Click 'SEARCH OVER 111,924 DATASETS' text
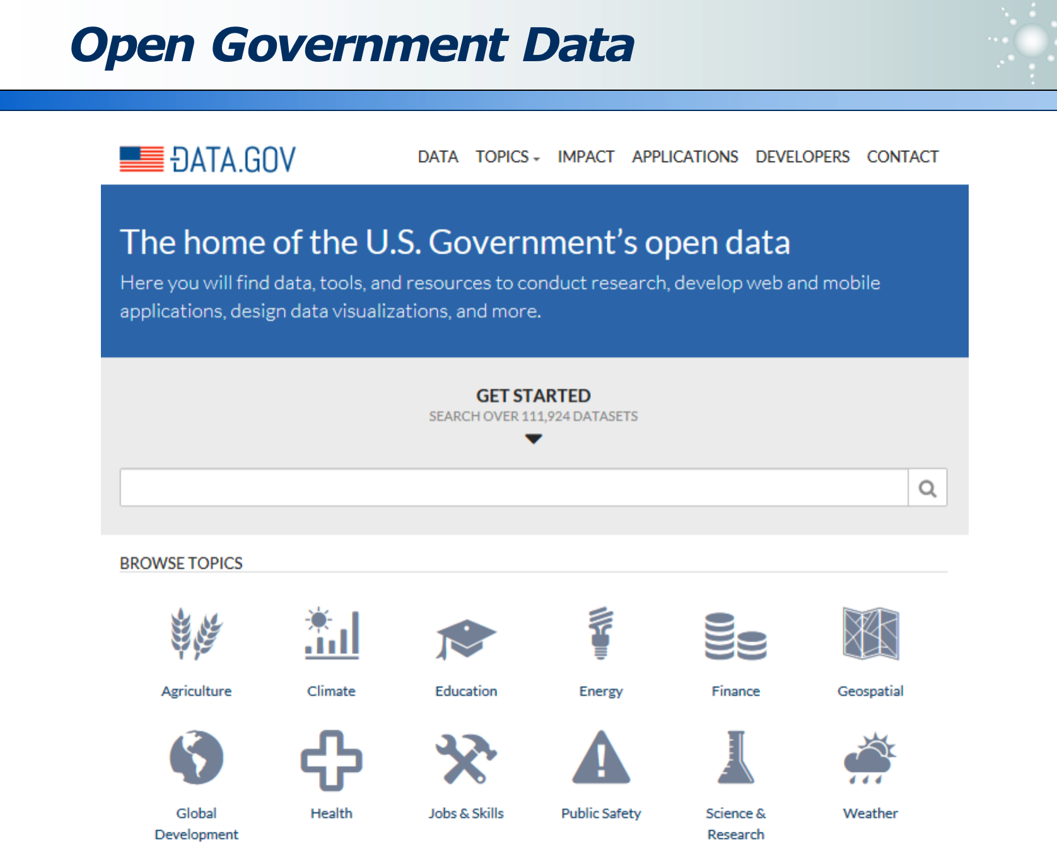 (534, 416)
